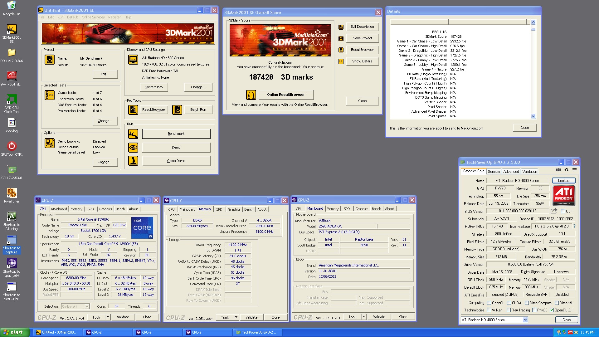The height and width of the screenshot is (337, 599).
Task: Switch to TechPowerUp GPU-Z taskbar button
Action: (257, 332)
